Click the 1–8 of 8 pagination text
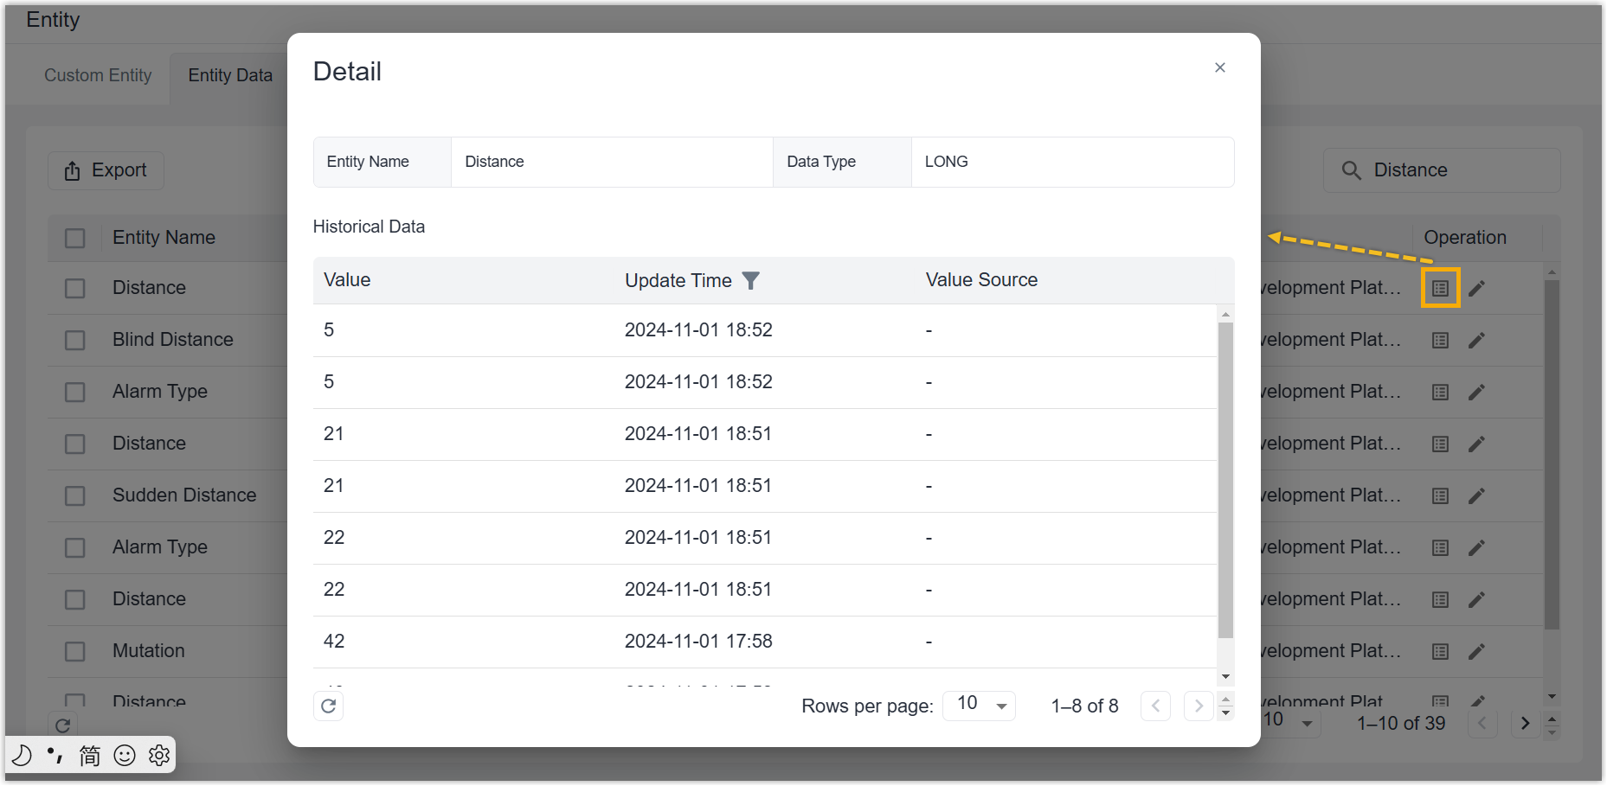Screen dimensions: 1607x786 tap(1084, 706)
